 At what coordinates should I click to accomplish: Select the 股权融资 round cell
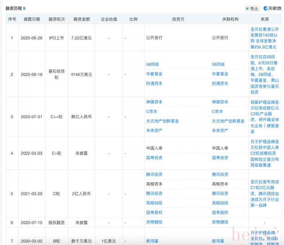[x=56, y=223]
